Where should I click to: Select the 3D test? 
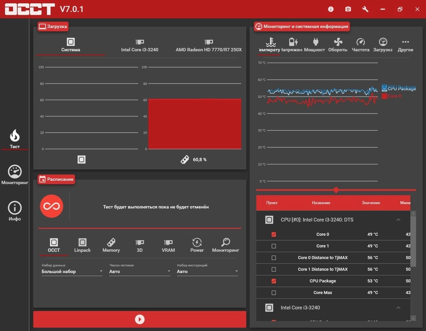pyautogui.click(x=140, y=245)
